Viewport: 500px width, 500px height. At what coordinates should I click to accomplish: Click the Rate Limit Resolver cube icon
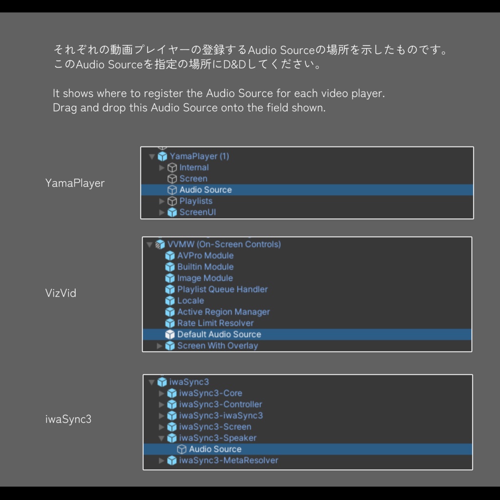click(170, 323)
